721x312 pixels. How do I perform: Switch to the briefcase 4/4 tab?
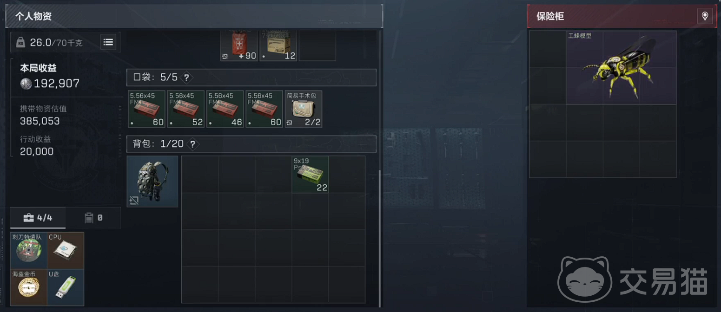[38, 217]
